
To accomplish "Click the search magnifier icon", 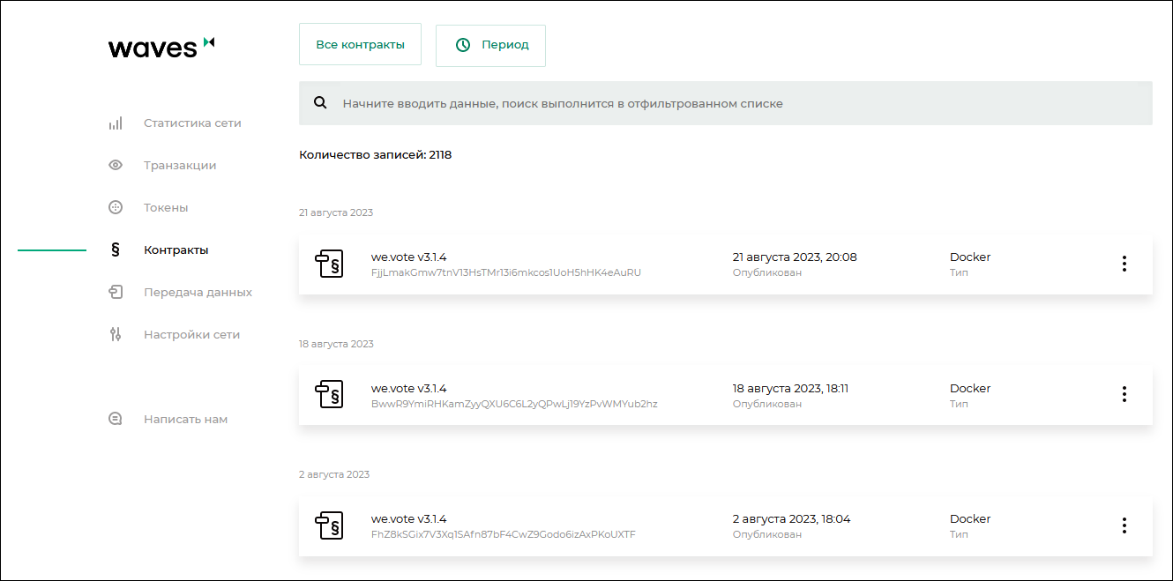I will click(320, 103).
